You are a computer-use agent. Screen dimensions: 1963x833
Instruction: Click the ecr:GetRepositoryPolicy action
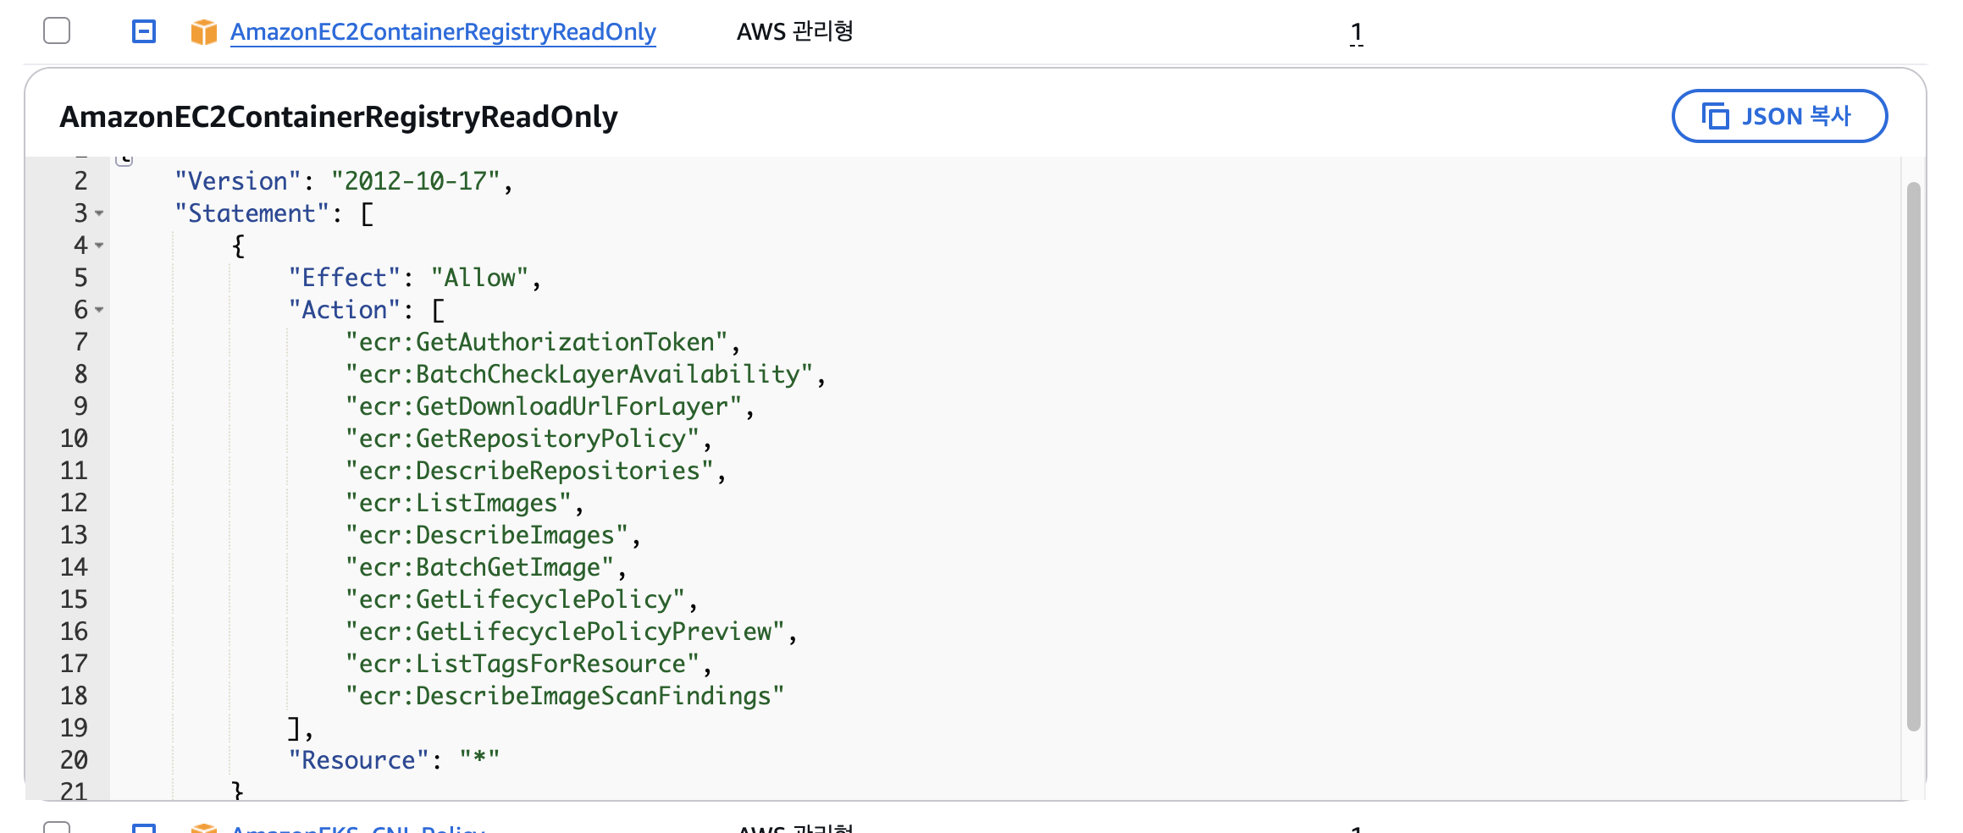(523, 439)
